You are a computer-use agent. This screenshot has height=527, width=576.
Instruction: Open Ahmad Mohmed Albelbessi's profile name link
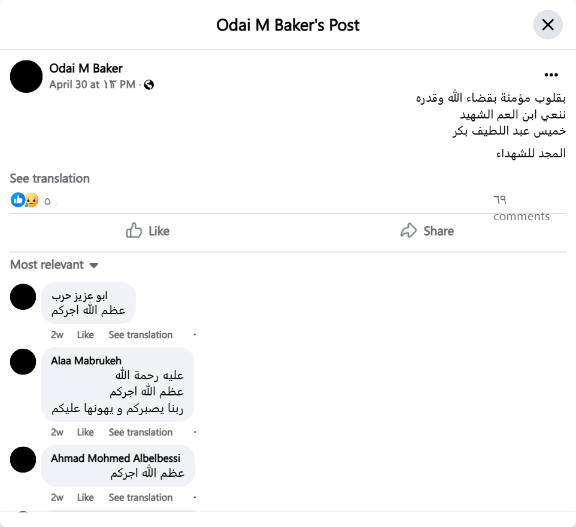pyautogui.click(x=116, y=458)
